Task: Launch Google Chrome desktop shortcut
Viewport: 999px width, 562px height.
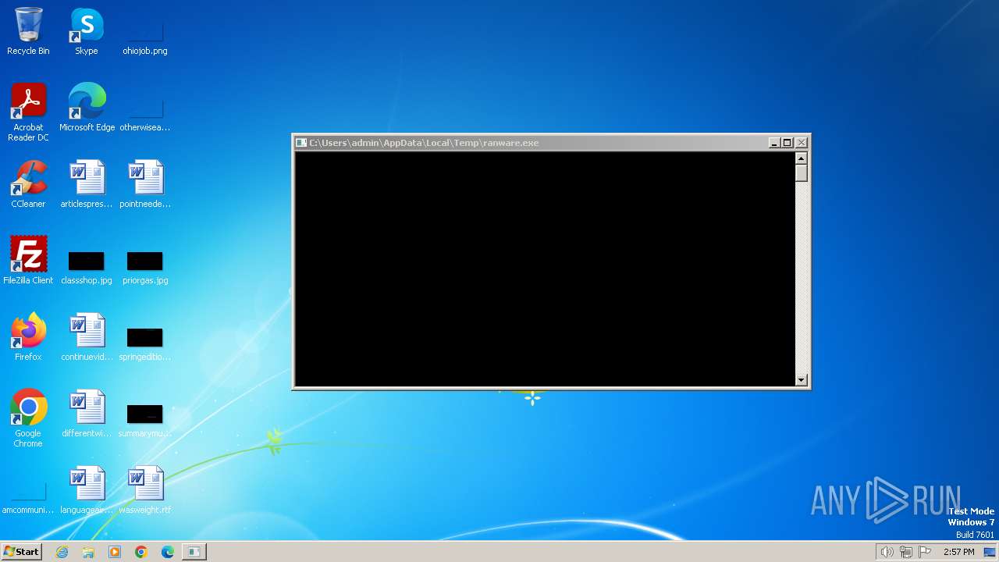Action: [28, 418]
